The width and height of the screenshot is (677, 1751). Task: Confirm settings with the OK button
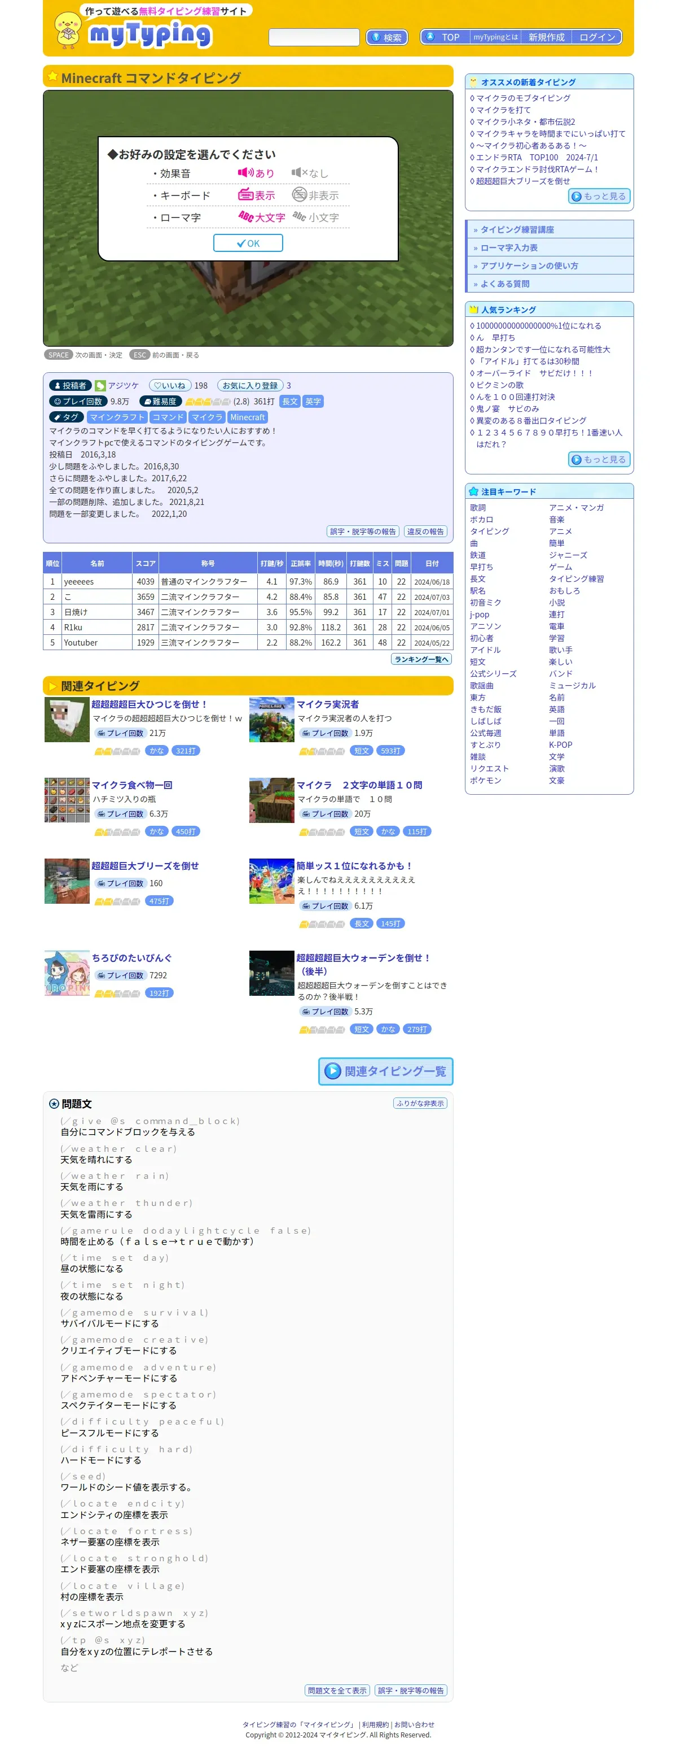point(248,243)
